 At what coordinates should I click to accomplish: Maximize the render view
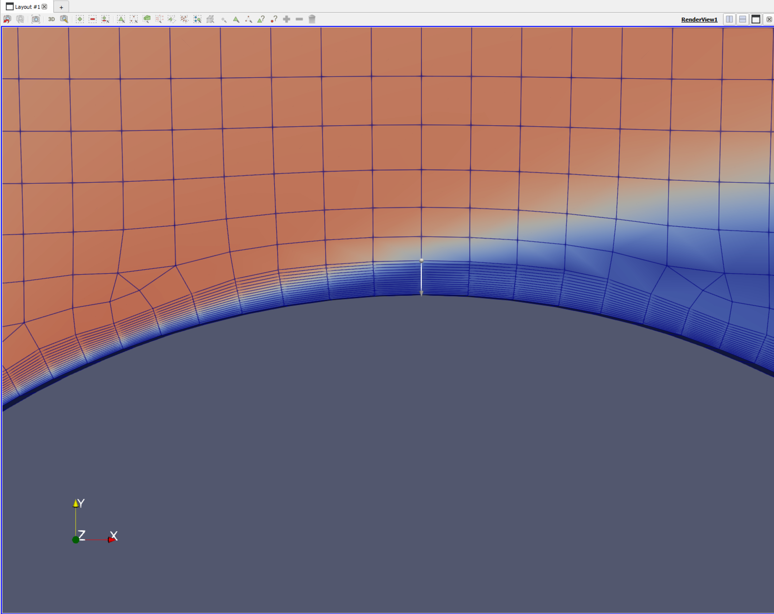[x=756, y=19]
